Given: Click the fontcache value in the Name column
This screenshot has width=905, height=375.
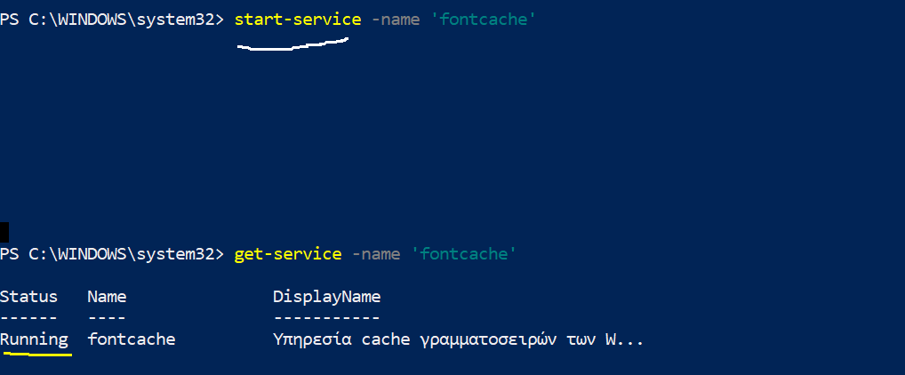Looking at the screenshot, I should (x=131, y=339).
